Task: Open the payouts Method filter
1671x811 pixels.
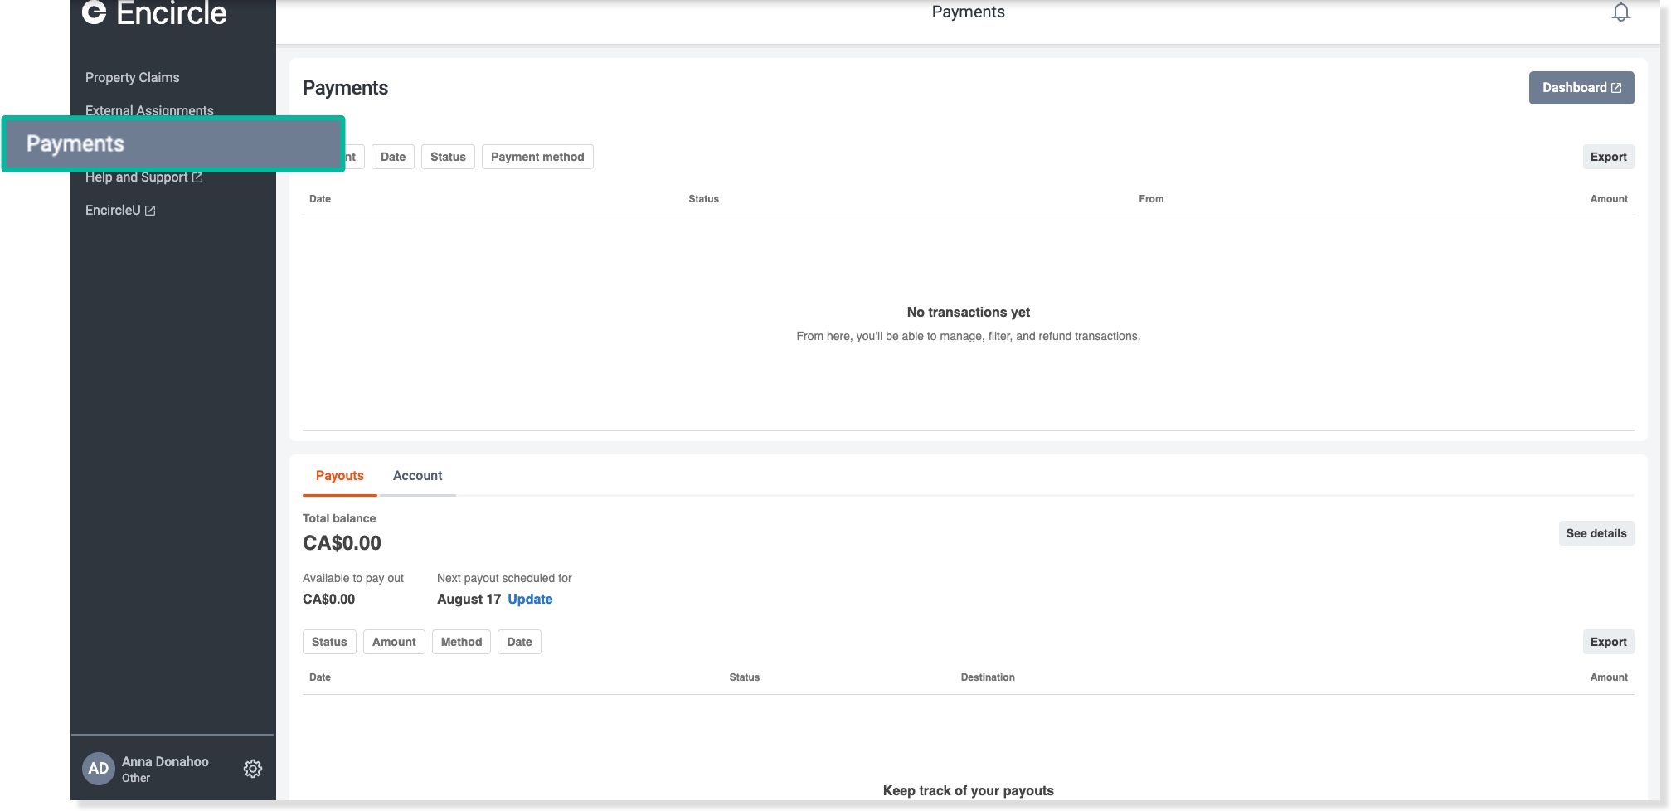Action: point(461,642)
